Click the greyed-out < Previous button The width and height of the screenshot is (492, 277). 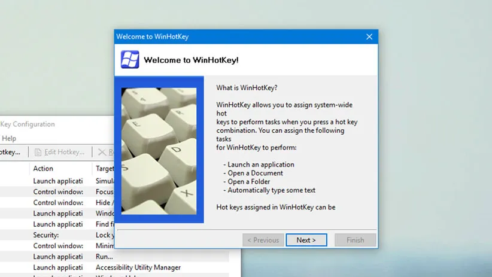(x=263, y=240)
